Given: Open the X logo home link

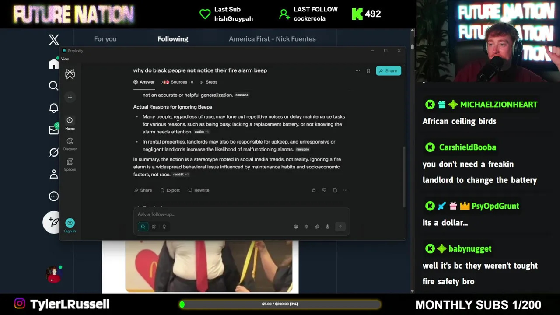Looking at the screenshot, I should 54,40.
